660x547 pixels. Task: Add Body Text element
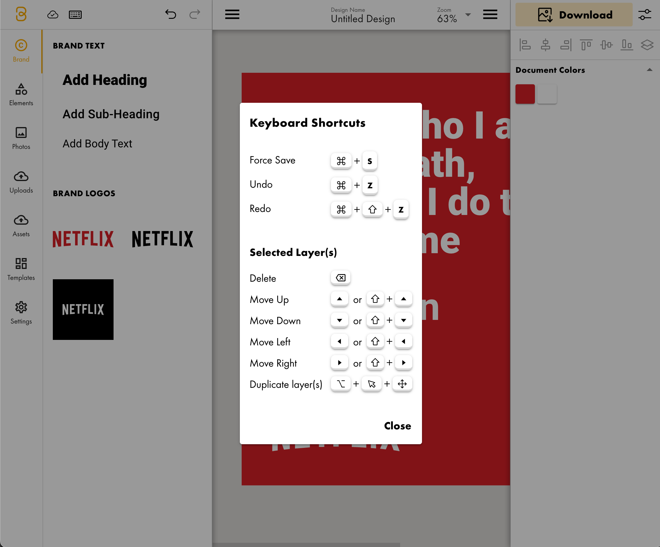(x=97, y=143)
